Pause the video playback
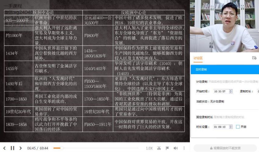Screen dimensions: 259x152 (12, 148)
